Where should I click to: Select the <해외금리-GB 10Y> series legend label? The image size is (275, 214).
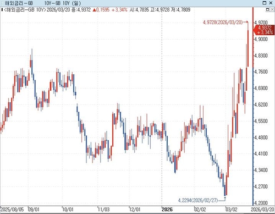pos(25,10)
